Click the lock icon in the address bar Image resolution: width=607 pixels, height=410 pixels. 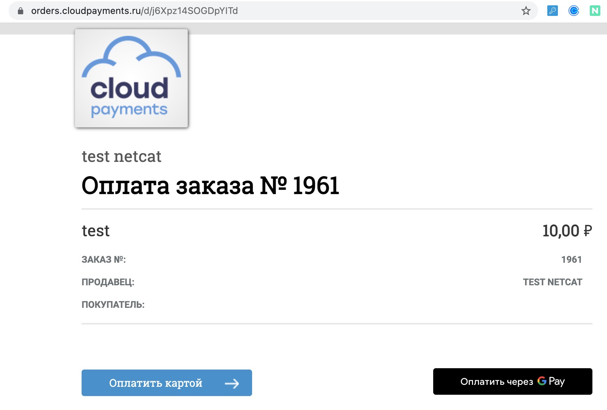click(x=21, y=11)
